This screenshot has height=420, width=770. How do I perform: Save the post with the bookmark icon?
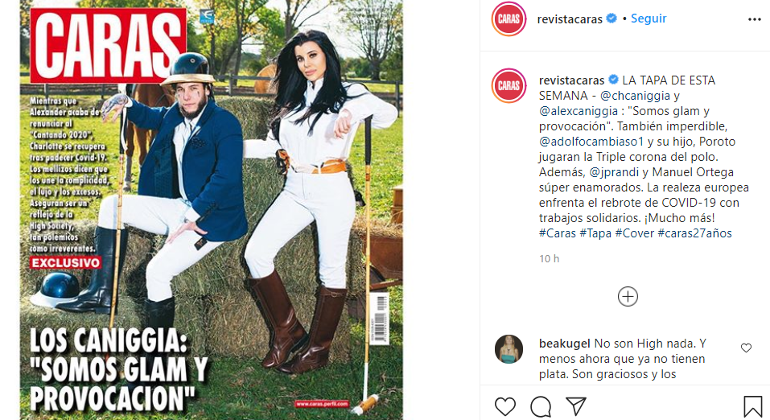click(x=752, y=407)
